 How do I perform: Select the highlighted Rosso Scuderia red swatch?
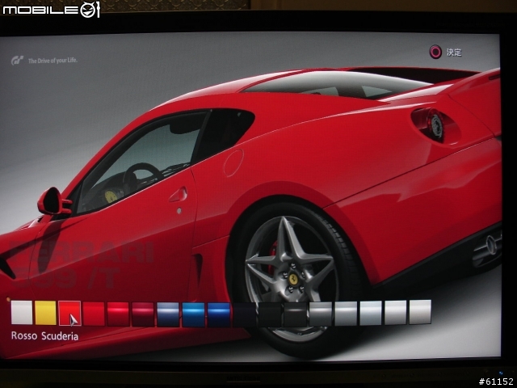pyautogui.click(x=69, y=314)
